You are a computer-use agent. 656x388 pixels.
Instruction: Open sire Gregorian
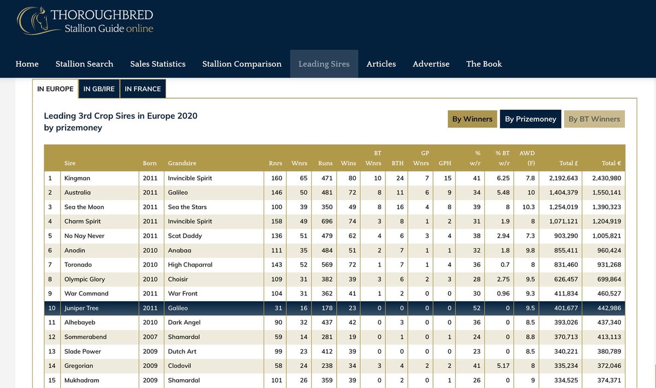click(x=78, y=366)
